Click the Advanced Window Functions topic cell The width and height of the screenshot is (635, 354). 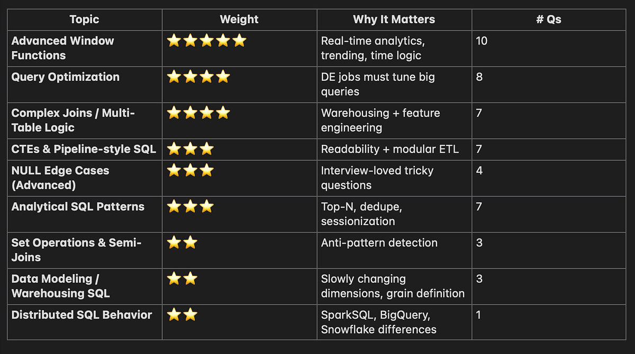click(x=85, y=48)
